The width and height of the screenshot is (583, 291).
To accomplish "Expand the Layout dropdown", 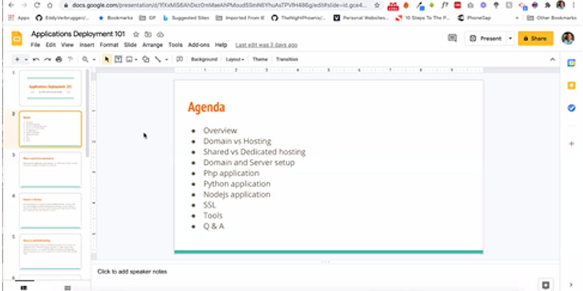I will [x=235, y=59].
